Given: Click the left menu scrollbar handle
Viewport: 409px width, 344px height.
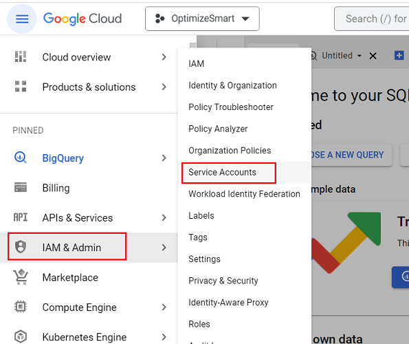Looking at the screenshot, I should point(192,45).
